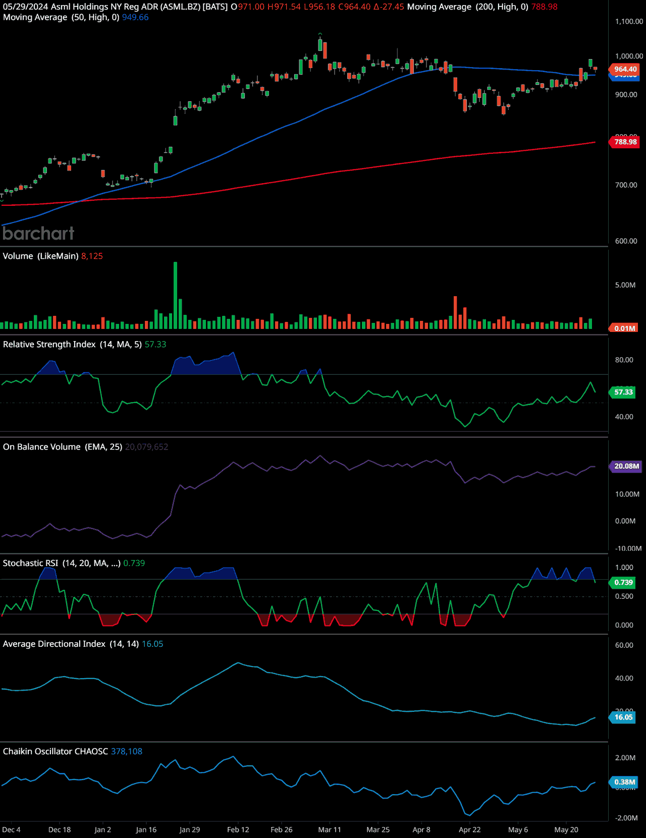646x838 pixels.
Task: Click the red 788.98 moving average tag
Action: pyautogui.click(x=625, y=142)
